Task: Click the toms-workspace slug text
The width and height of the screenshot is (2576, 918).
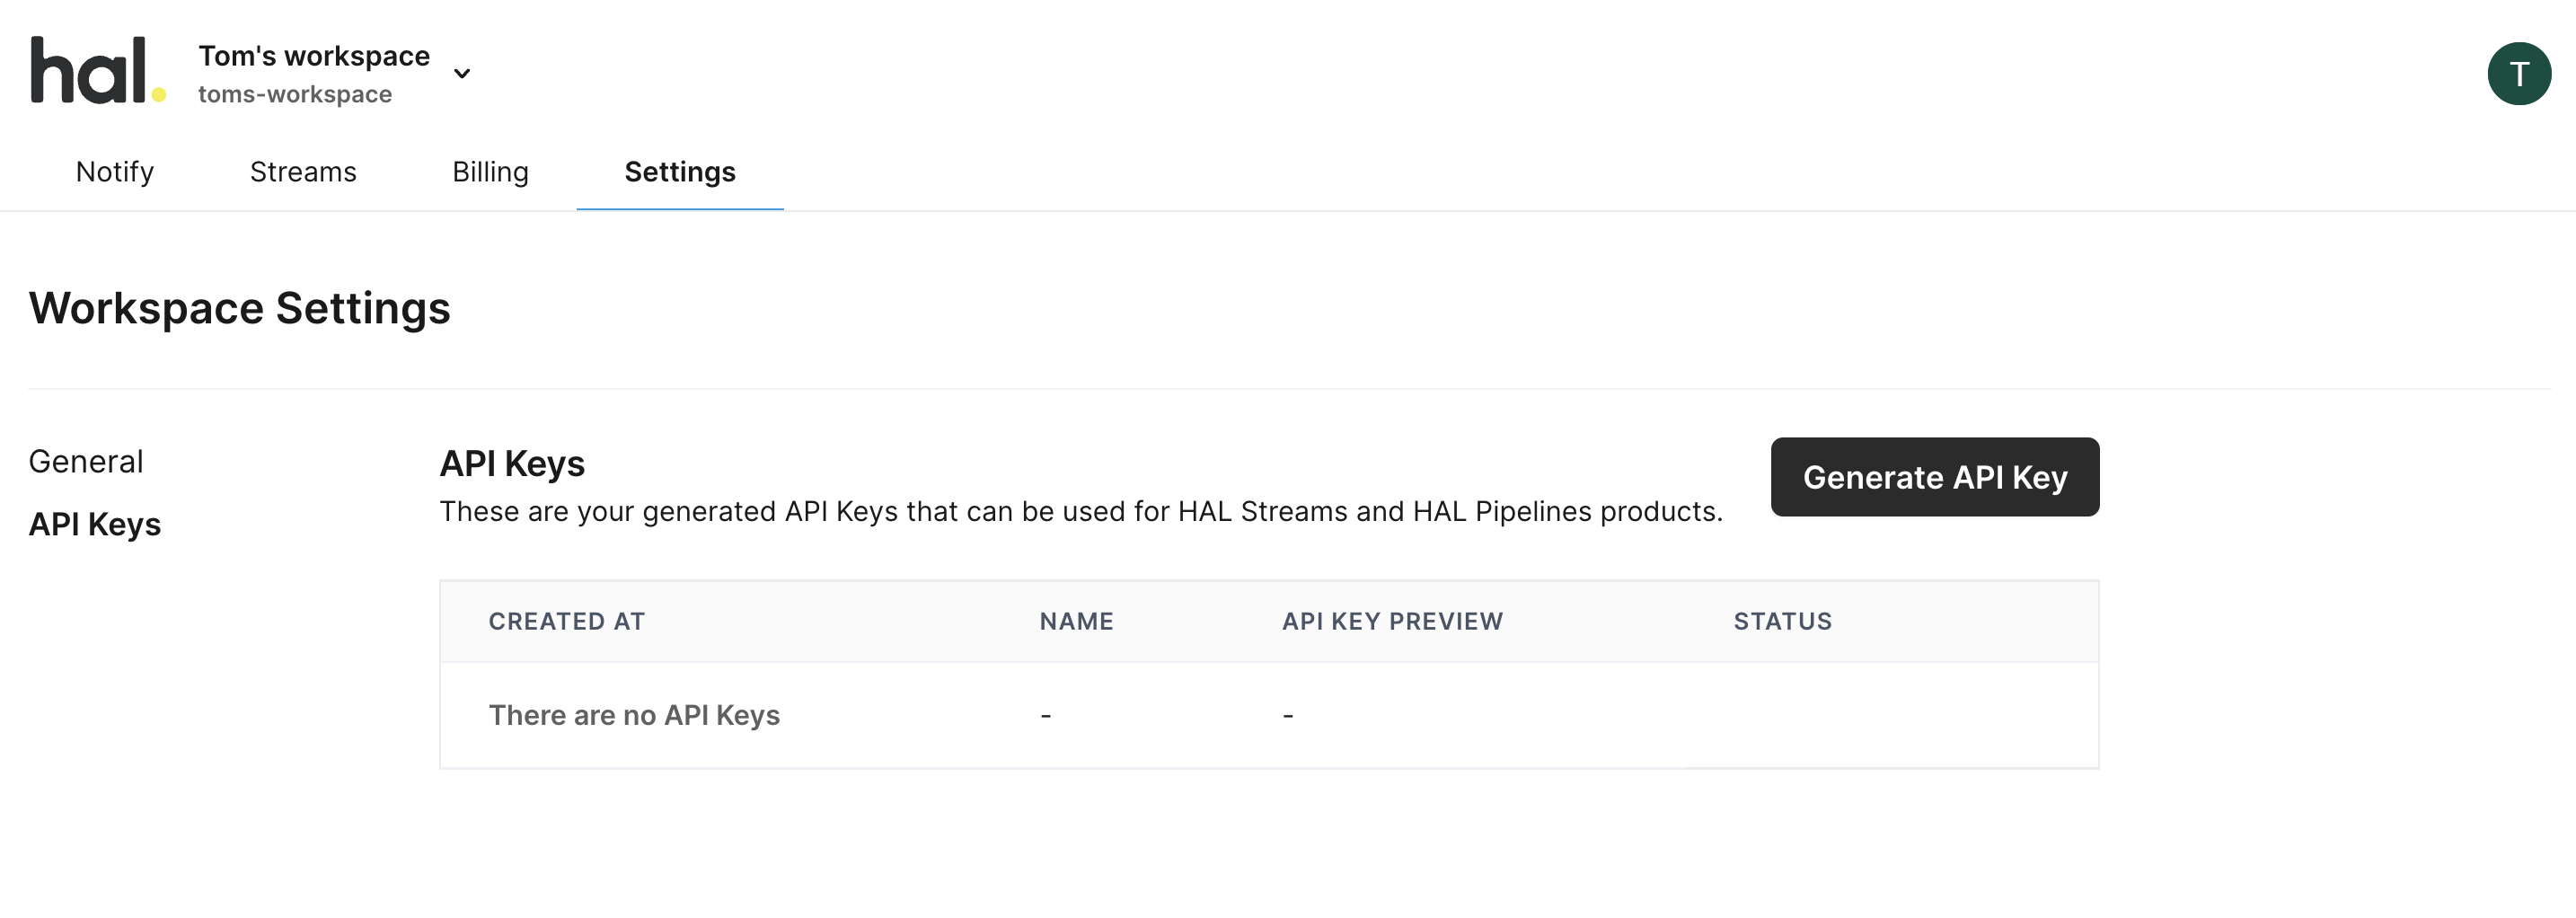Action: [x=295, y=94]
